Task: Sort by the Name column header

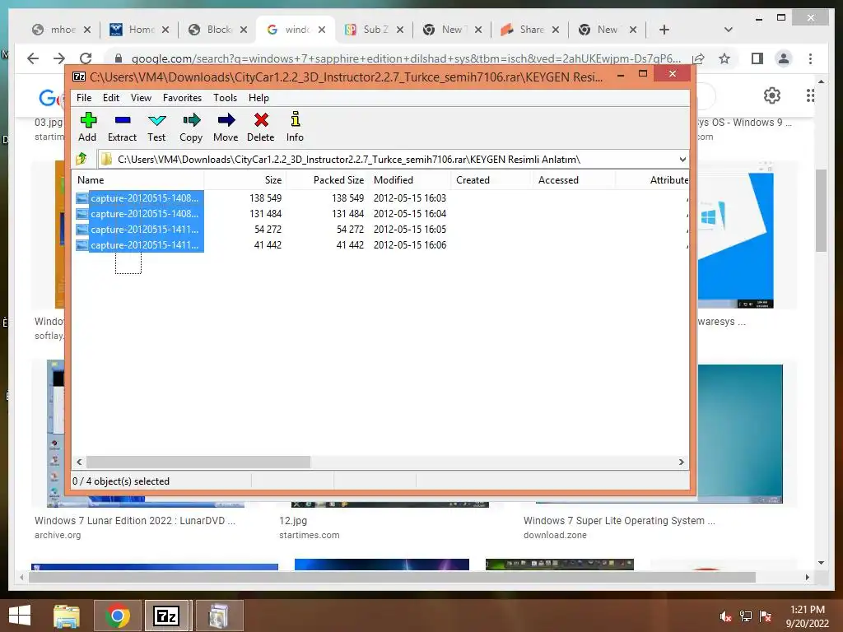Action: click(138, 180)
